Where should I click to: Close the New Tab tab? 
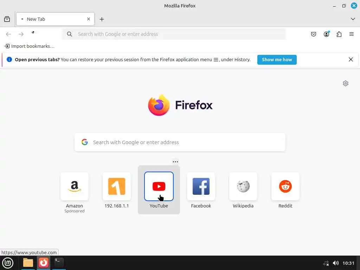point(89,19)
